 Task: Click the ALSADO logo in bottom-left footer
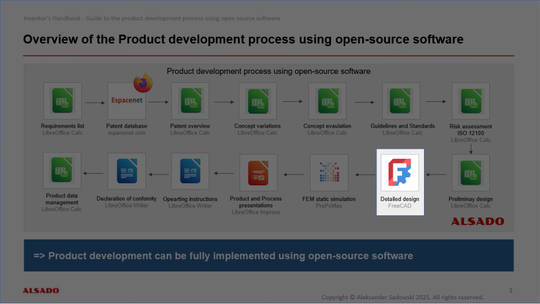41,290
